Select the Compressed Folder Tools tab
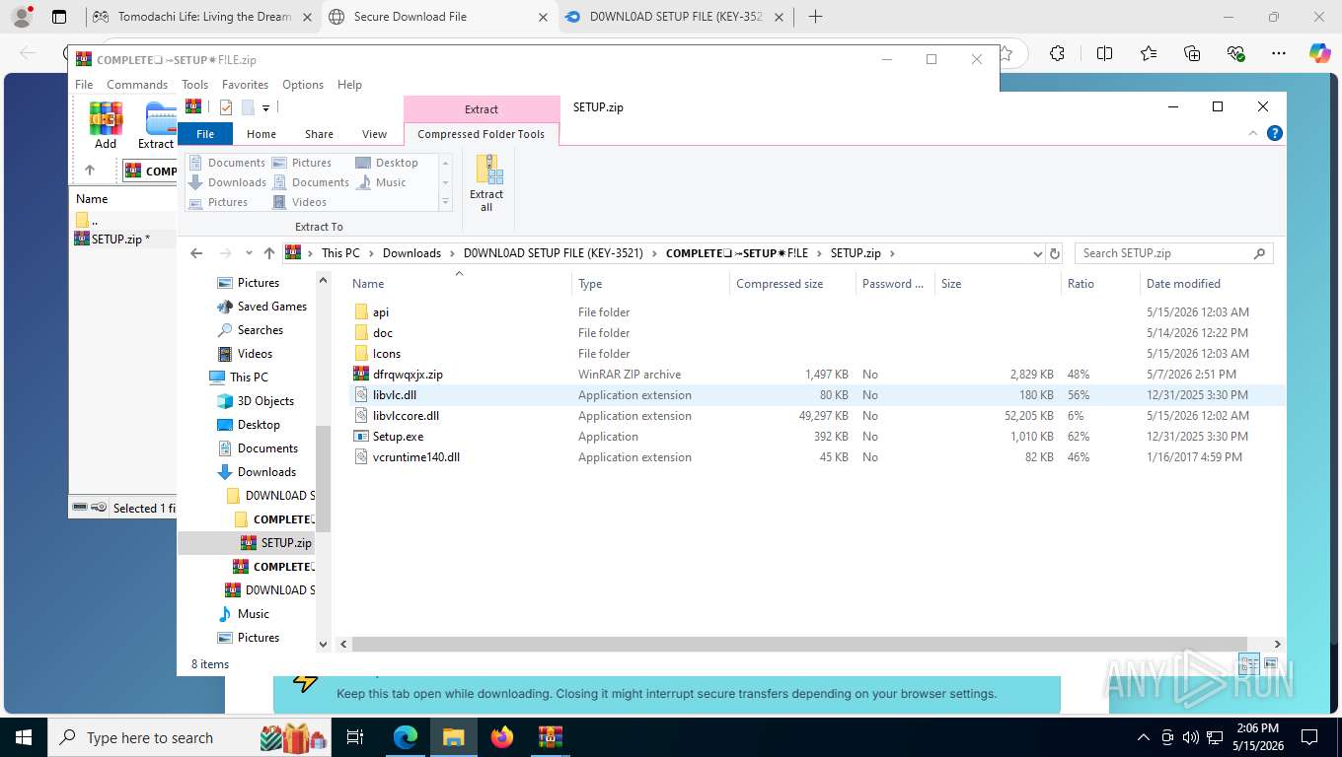This screenshot has width=1342, height=757. pyautogui.click(x=481, y=134)
